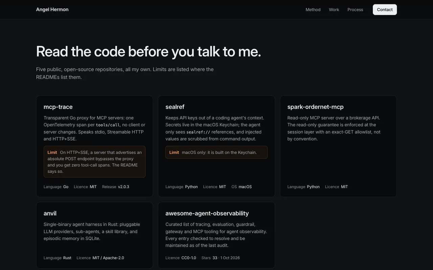Click the "Python" language value in sealref
The height and width of the screenshot is (270, 433).
[191, 187]
